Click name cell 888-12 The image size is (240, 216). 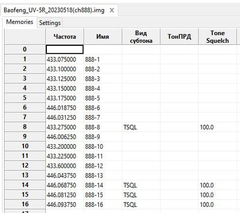tap(103, 166)
